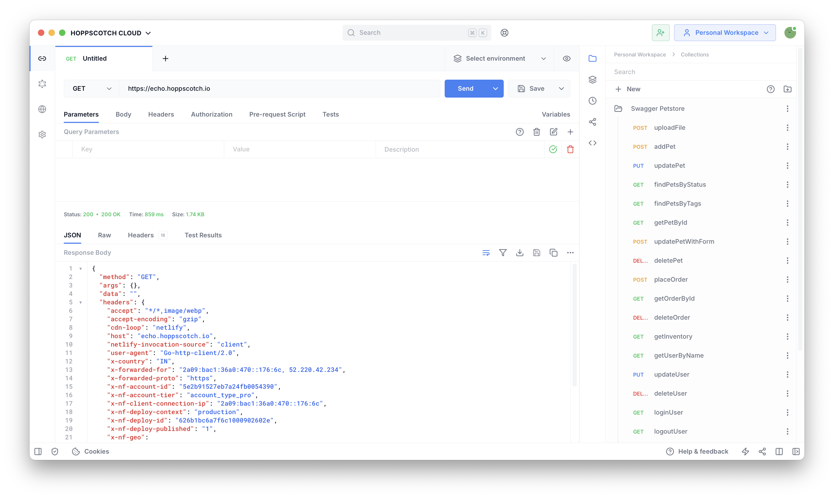The width and height of the screenshot is (834, 499).
Task: Open the Tests tab
Action: point(330,114)
